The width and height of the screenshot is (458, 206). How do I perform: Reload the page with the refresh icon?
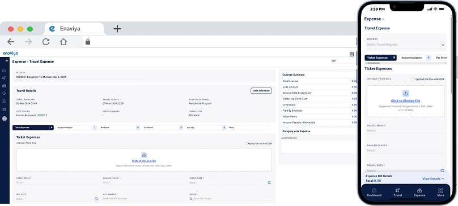tap(46, 42)
